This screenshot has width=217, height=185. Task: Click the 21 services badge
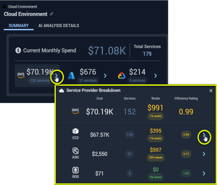[x=88, y=81]
